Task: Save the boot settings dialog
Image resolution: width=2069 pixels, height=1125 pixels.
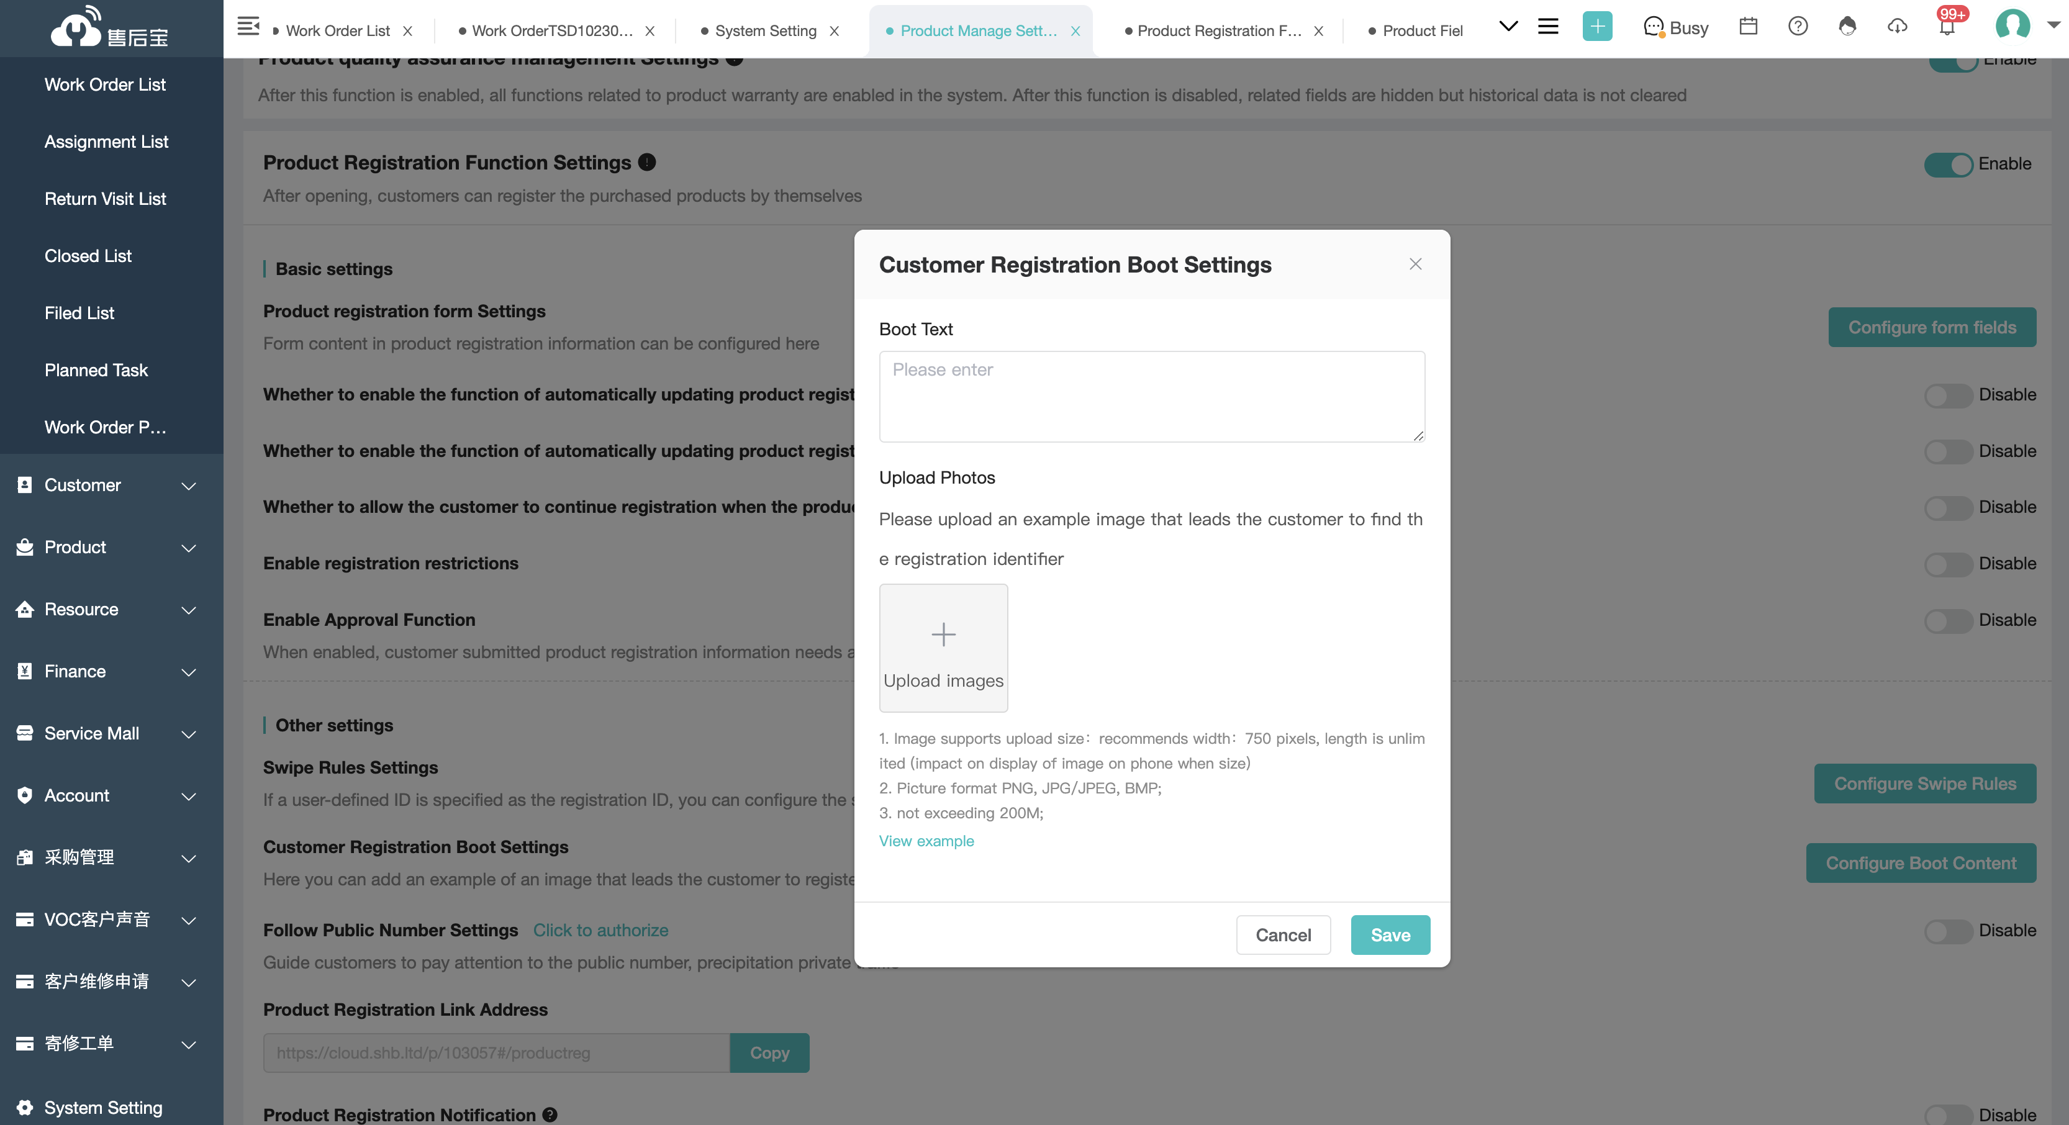Action: pyautogui.click(x=1390, y=934)
